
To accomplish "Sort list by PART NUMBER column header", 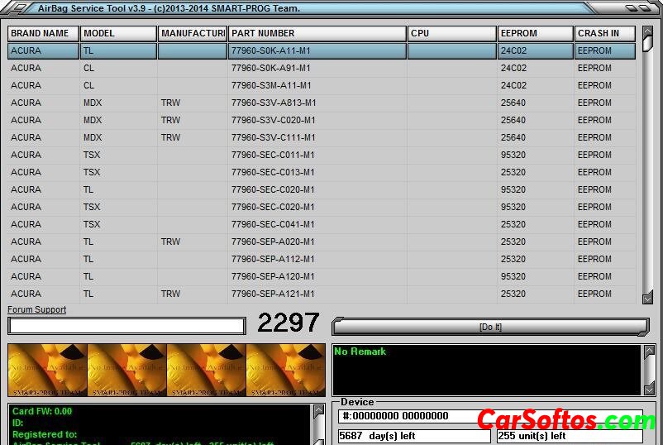I will 317,34.
